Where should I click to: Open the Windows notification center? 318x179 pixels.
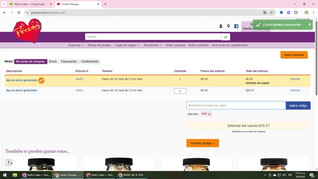(x=312, y=175)
